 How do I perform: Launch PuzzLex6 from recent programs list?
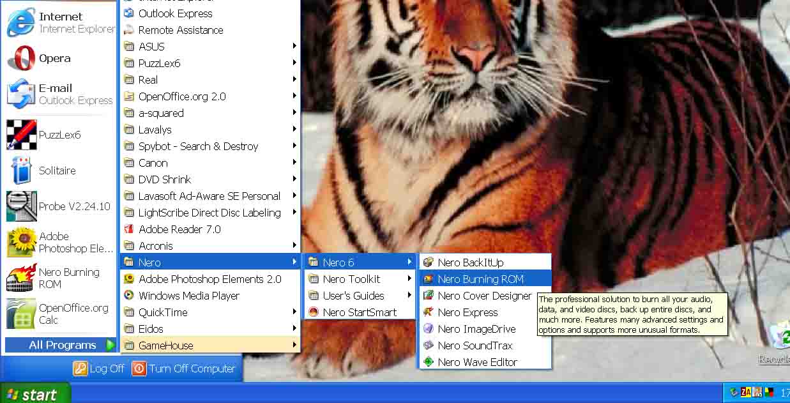(x=61, y=135)
